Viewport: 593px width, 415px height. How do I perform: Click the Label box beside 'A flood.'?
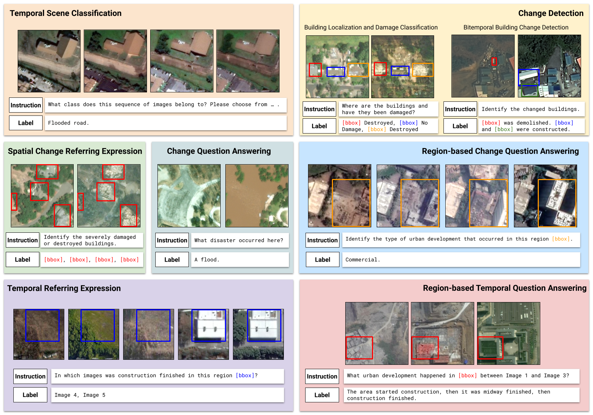tap(172, 259)
